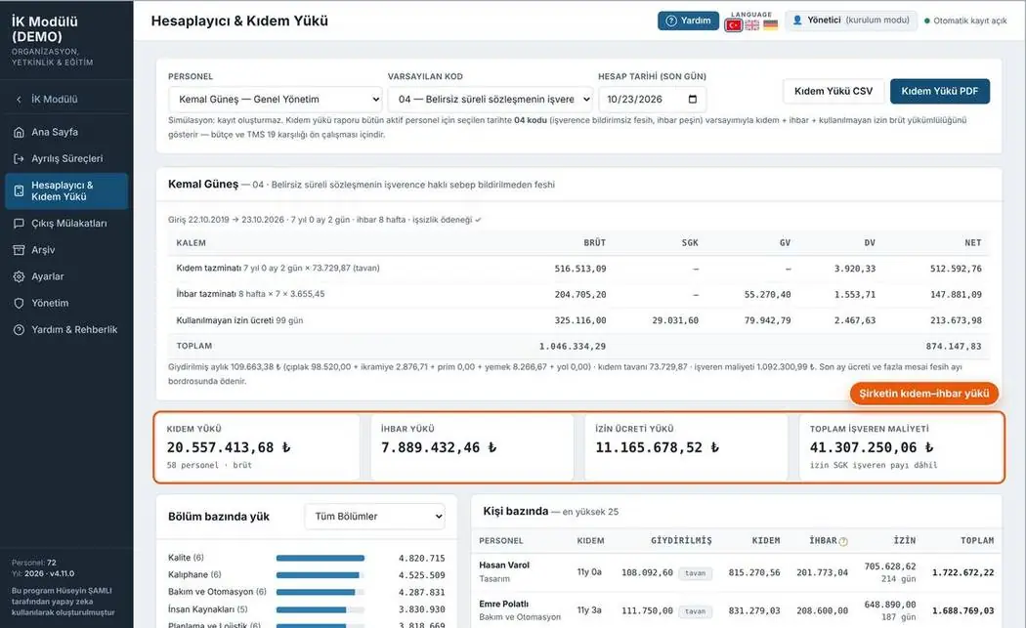Click the Bakım ve Otomasyon value 4.287.831

421,593
